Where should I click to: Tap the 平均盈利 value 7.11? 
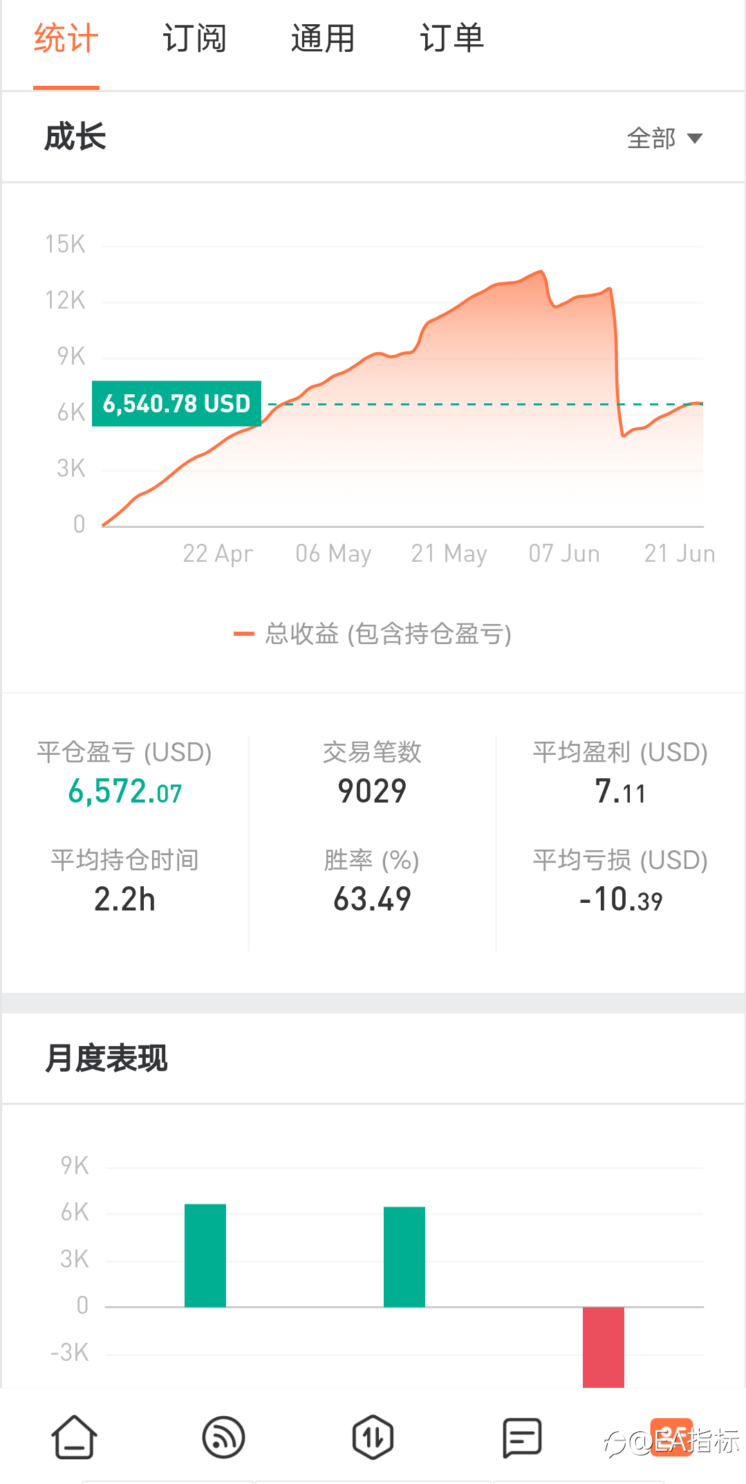620,791
